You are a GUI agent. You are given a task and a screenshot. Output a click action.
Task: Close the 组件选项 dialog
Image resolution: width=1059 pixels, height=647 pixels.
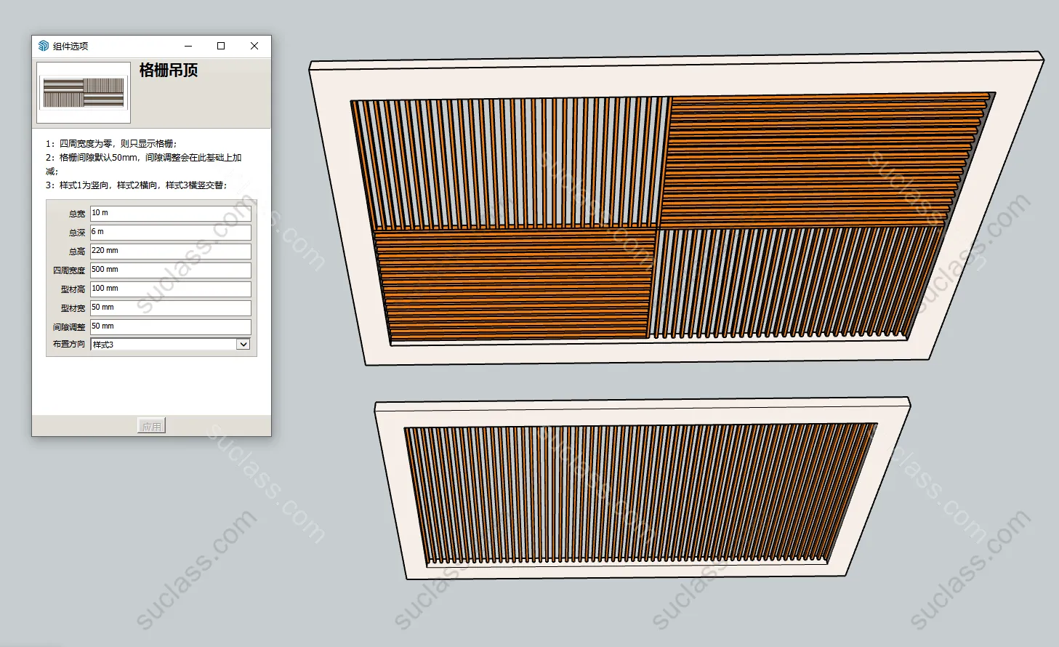click(254, 46)
